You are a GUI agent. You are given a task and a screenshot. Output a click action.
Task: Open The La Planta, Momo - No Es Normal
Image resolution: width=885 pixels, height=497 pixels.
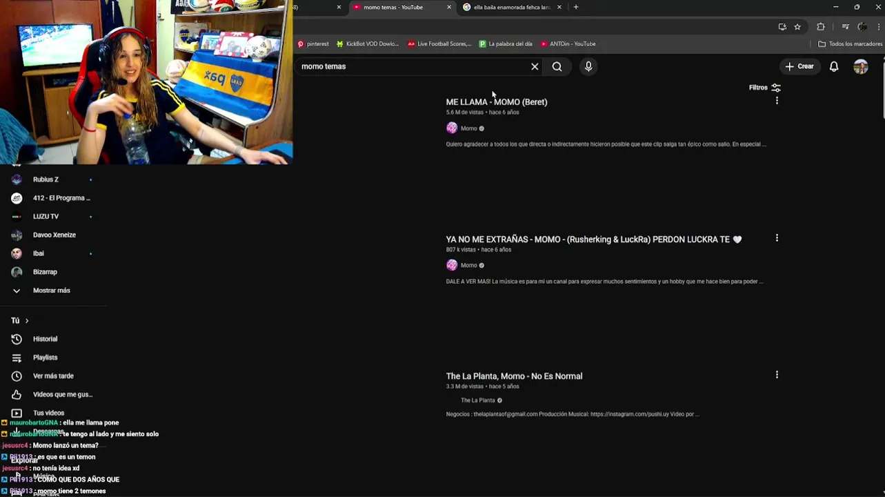point(514,376)
